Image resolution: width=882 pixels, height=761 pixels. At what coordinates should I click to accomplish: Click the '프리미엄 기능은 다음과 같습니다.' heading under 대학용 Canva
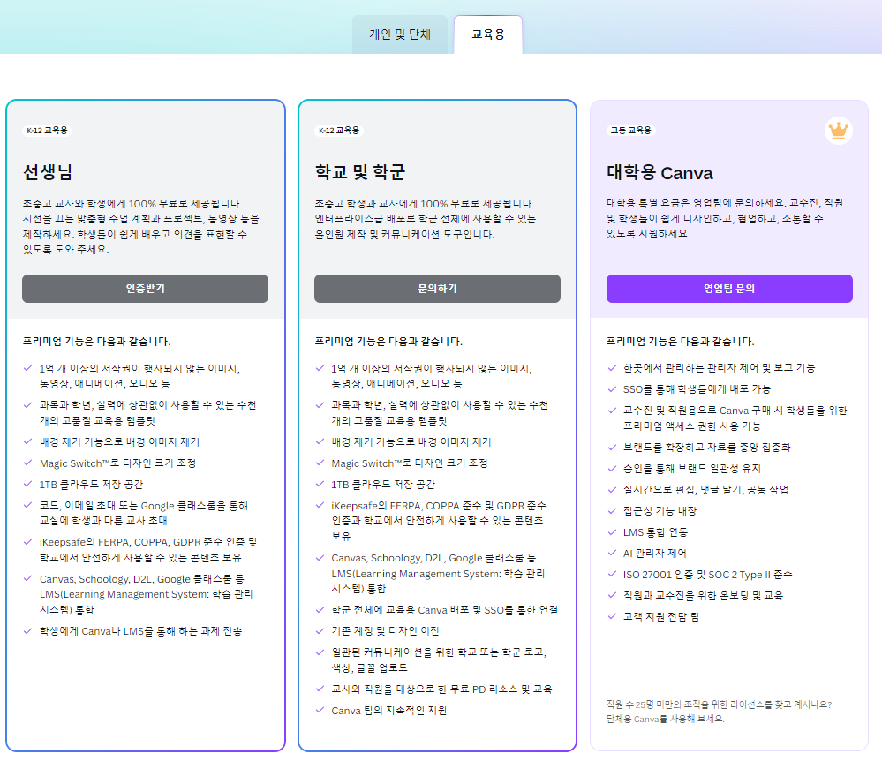click(x=680, y=342)
